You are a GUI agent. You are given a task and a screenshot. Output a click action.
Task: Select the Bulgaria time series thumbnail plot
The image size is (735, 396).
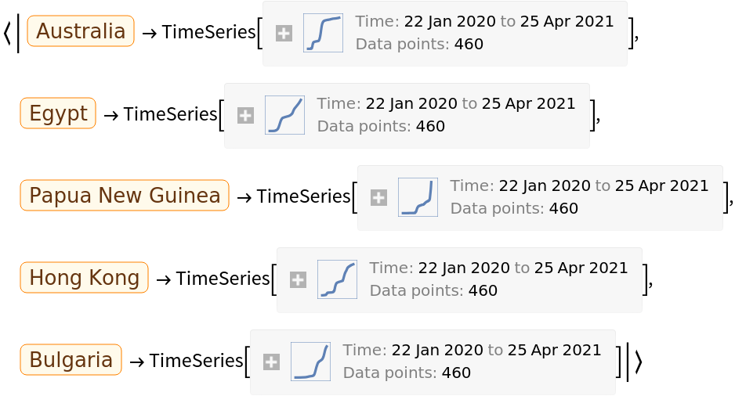pyautogui.click(x=310, y=362)
